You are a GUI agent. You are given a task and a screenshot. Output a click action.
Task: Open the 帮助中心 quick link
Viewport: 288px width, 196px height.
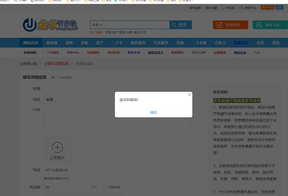point(73,52)
